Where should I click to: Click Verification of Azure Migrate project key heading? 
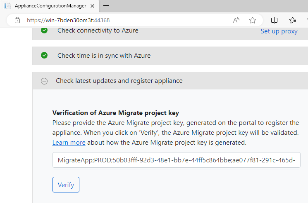115,113
